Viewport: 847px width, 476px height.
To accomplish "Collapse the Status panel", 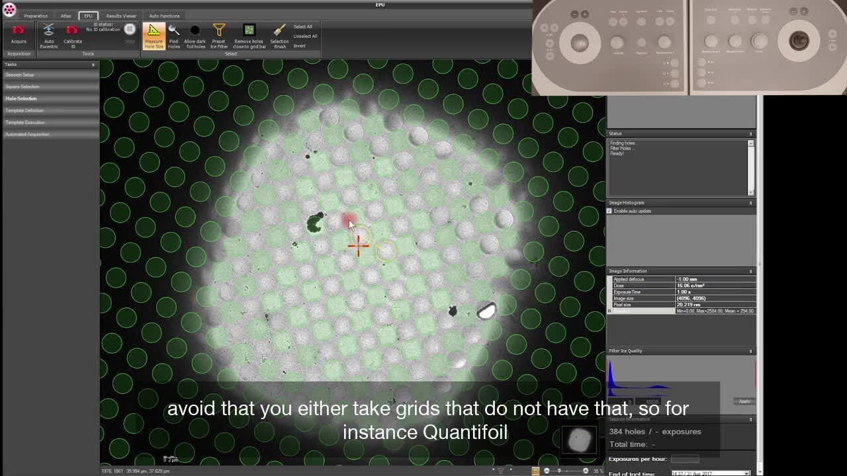I will (750, 134).
